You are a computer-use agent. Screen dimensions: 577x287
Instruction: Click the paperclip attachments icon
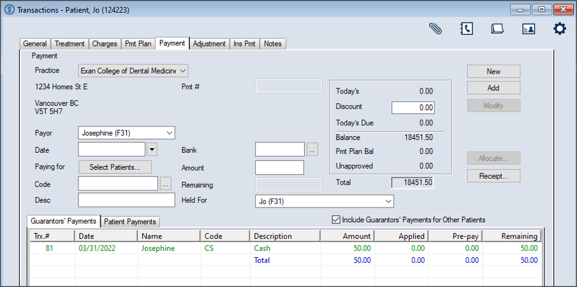coord(435,29)
